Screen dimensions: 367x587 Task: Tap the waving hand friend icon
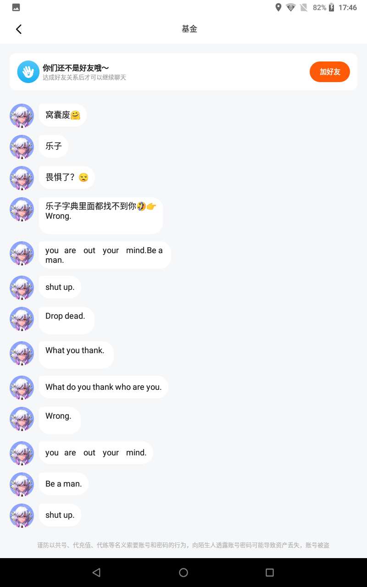(28, 72)
